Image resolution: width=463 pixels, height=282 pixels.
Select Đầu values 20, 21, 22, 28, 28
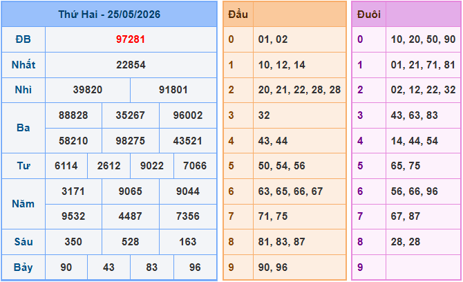tap(299, 90)
